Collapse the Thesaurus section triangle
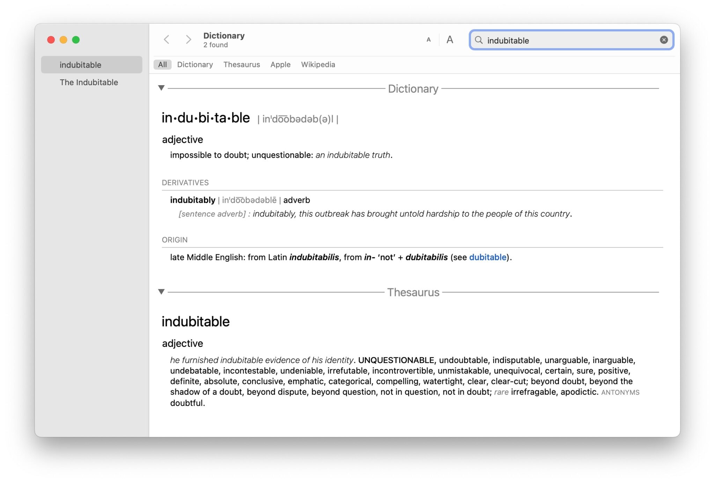This screenshot has height=483, width=715. 161,292
